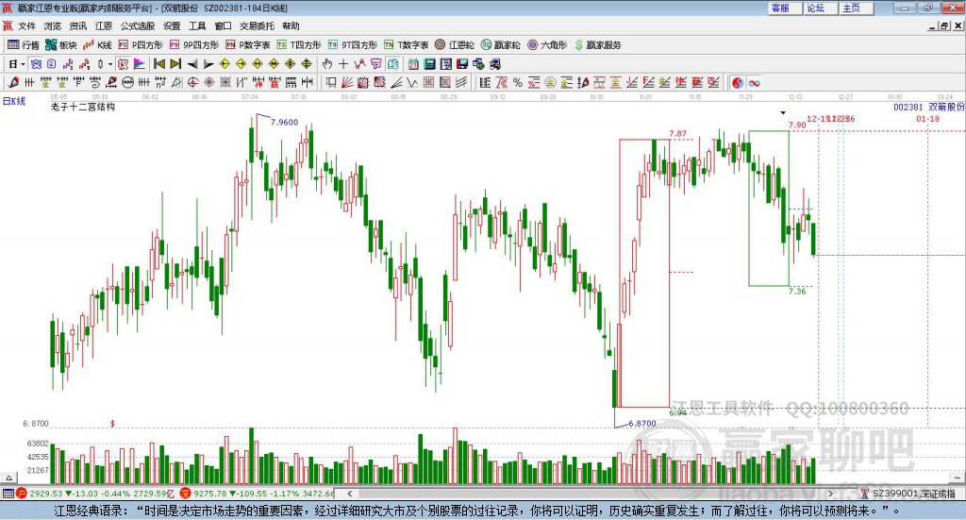The width and height of the screenshot is (966, 520).
Task: Expand the candlestick style dropdown arrow
Action: [x=110, y=64]
